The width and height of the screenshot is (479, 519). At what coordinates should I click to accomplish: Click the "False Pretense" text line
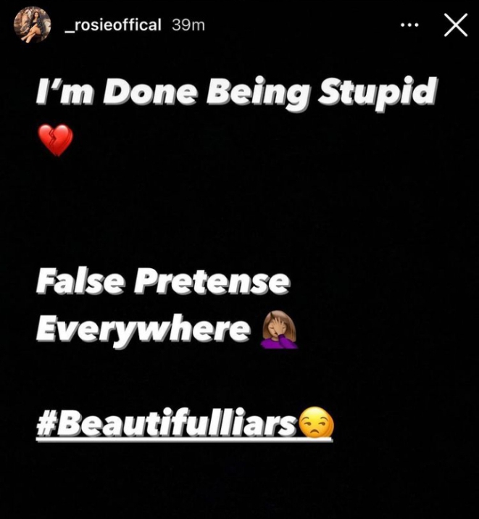[x=163, y=283]
